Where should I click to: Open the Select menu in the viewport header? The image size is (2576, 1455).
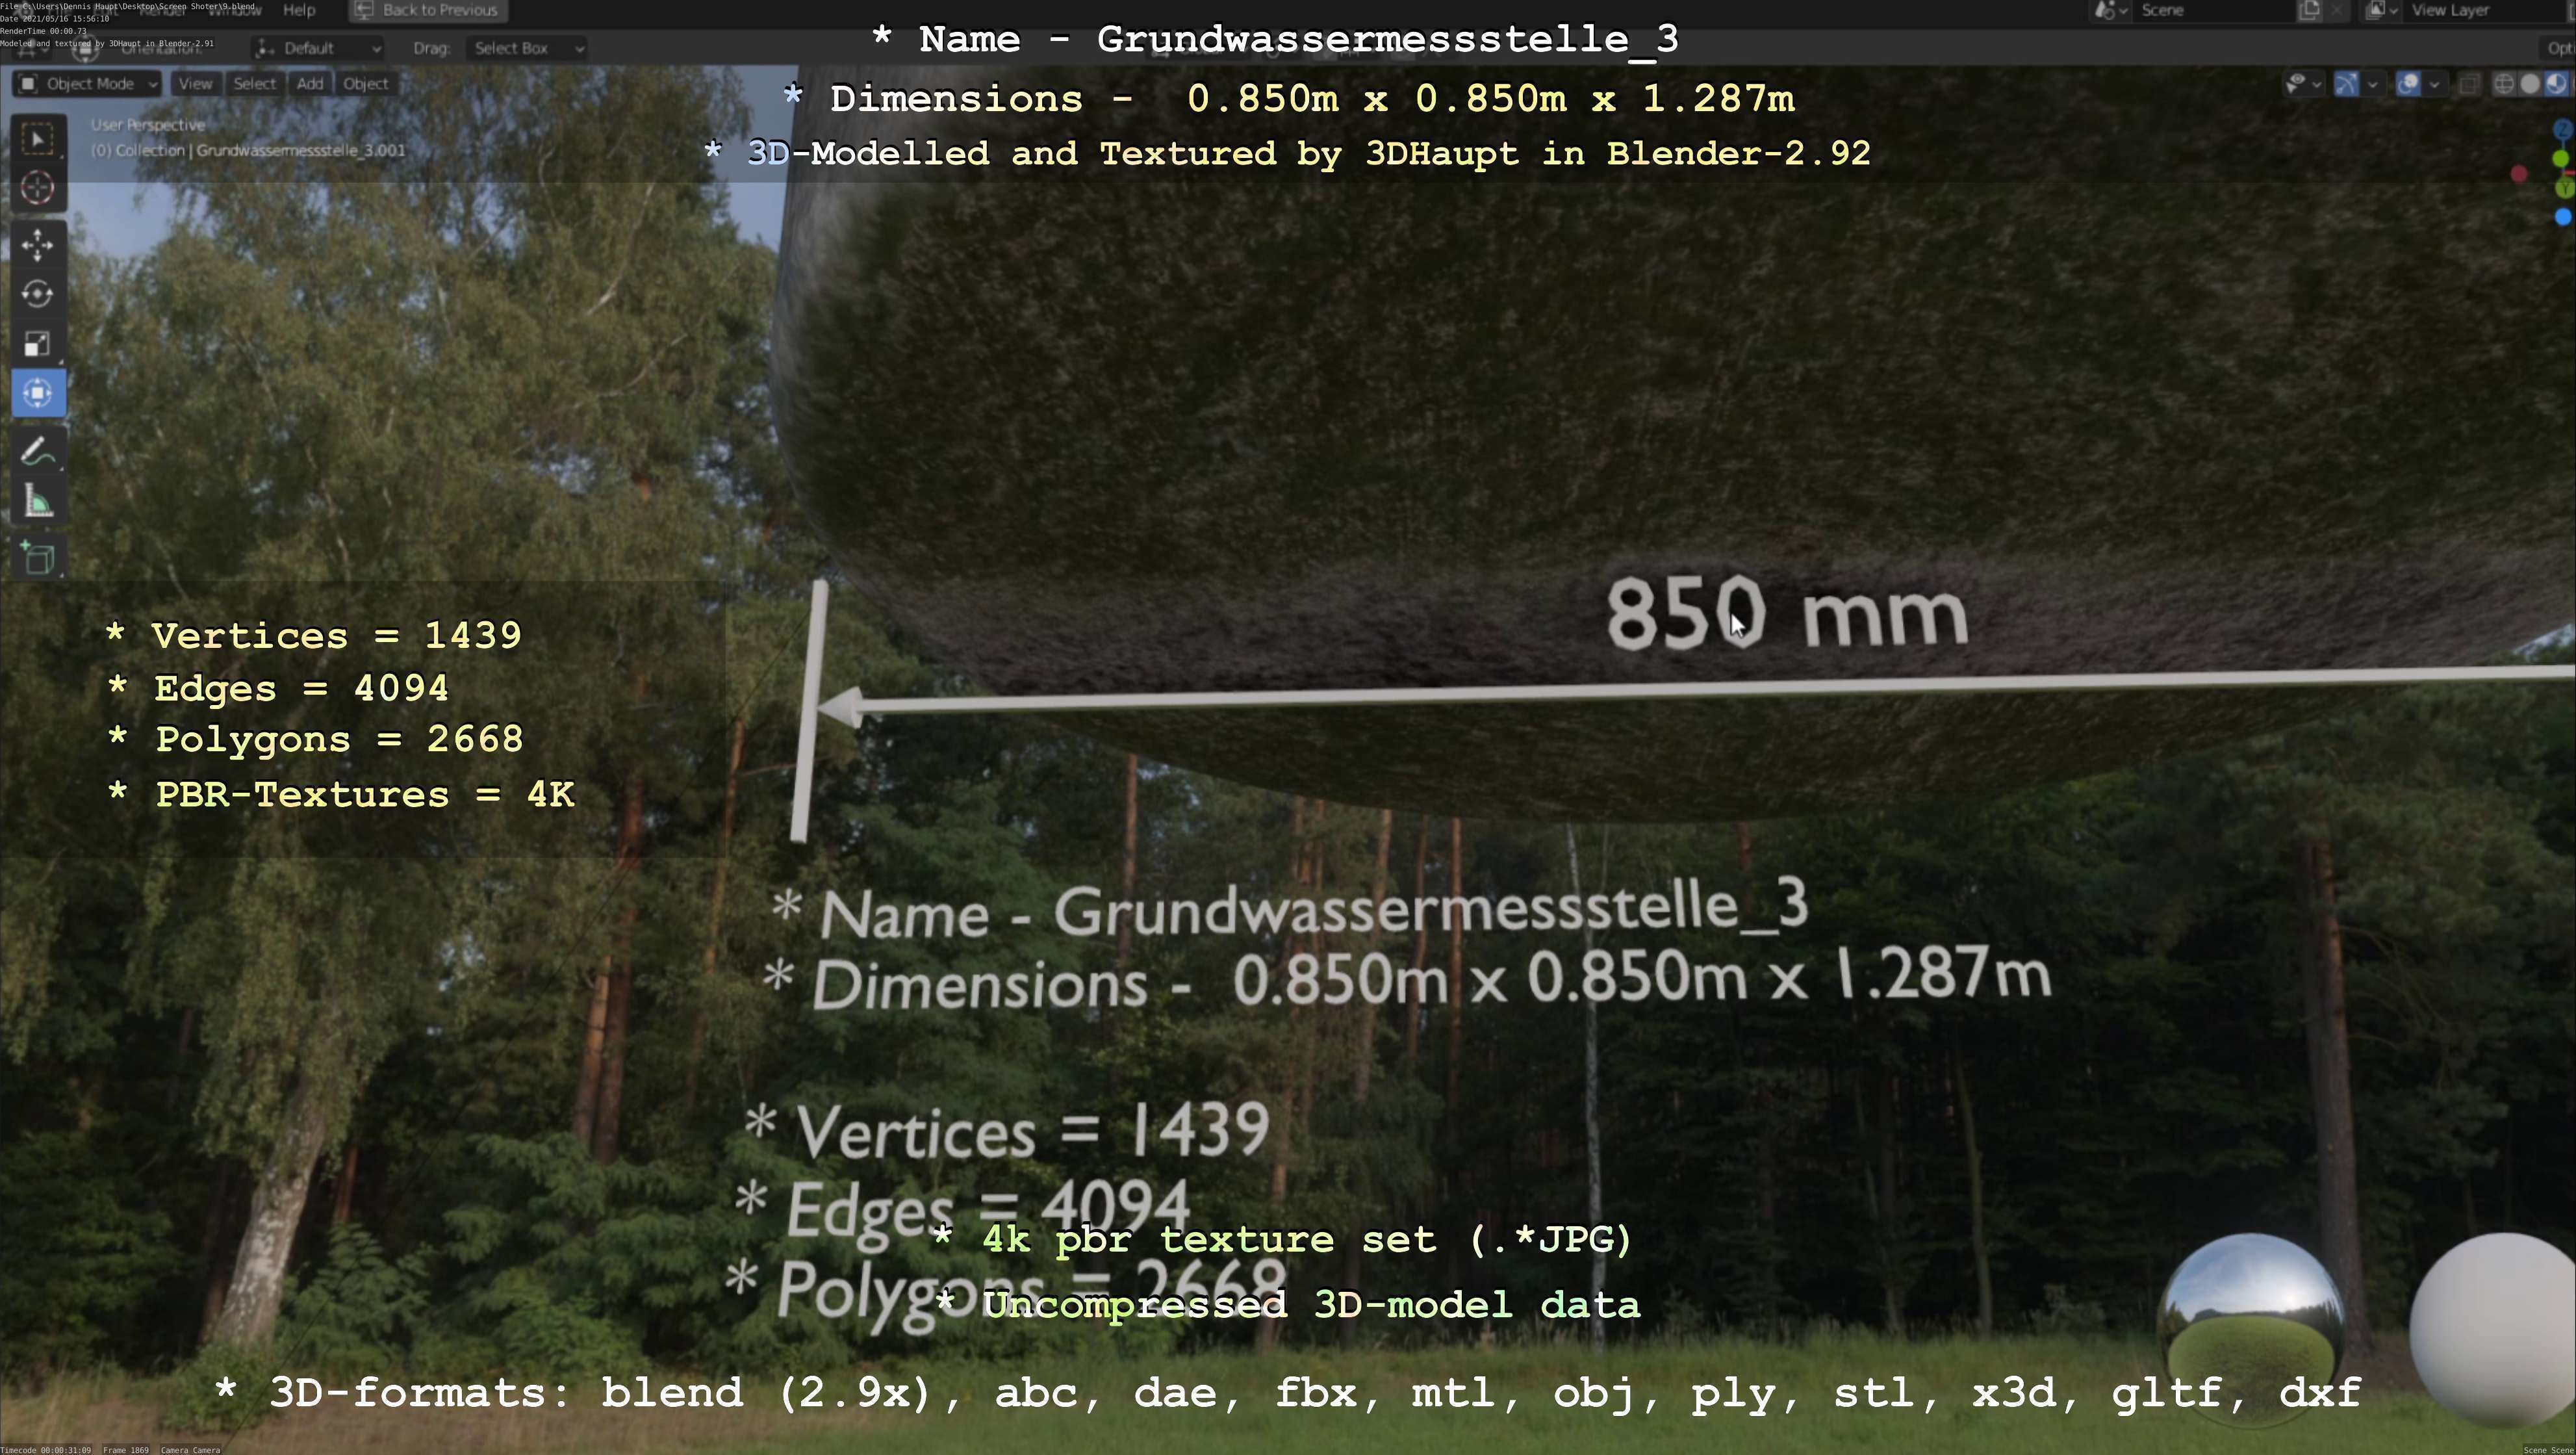[254, 84]
